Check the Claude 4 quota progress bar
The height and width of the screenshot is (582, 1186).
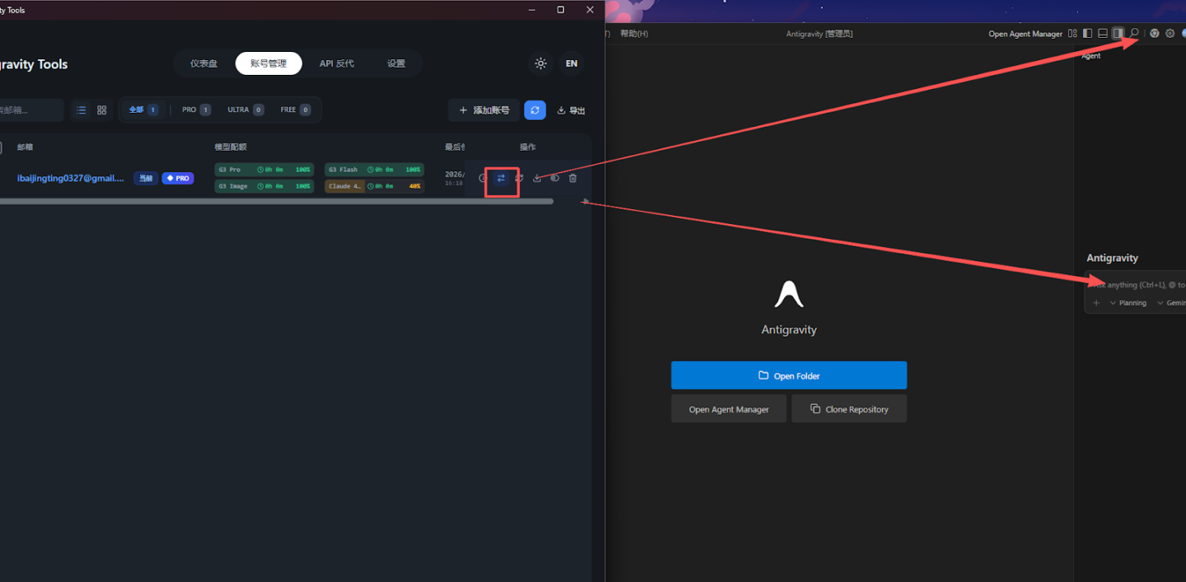pos(375,186)
